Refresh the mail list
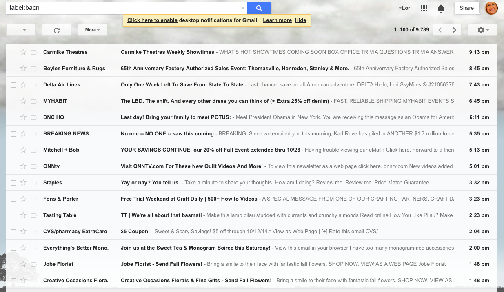The width and height of the screenshot is (504, 292). 57,30
